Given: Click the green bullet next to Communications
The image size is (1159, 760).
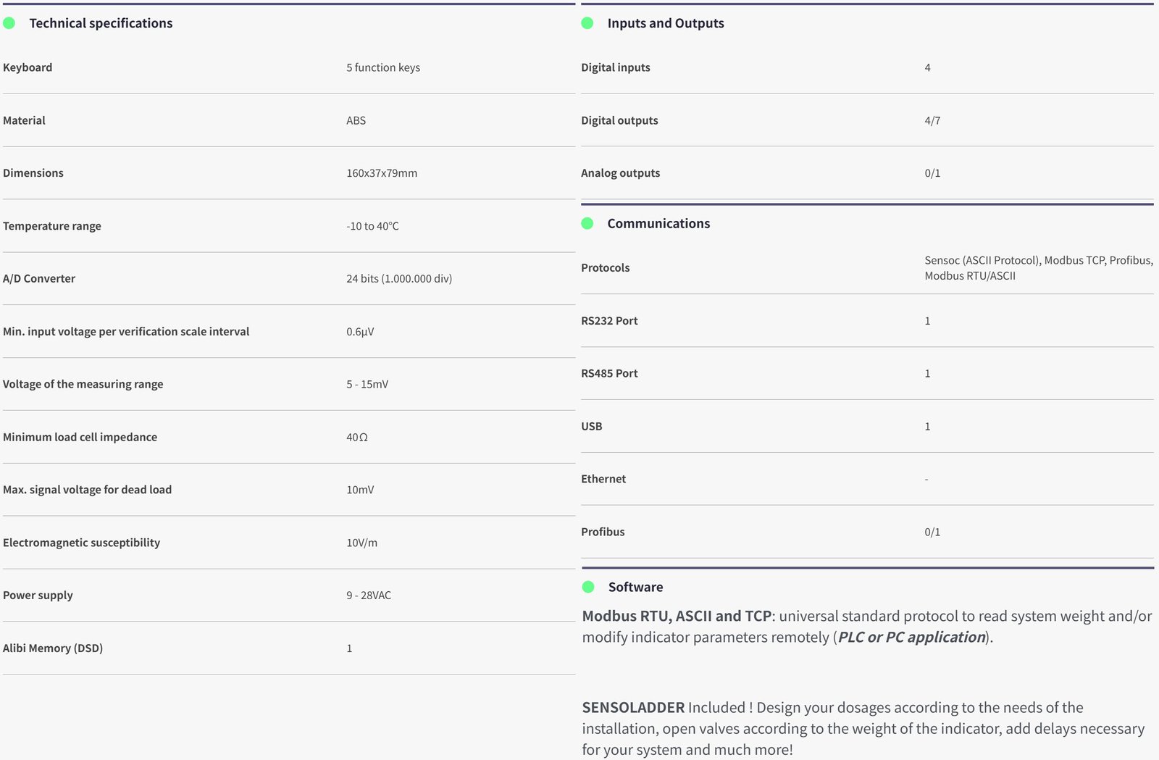Looking at the screenshot, I should point(587,223).
